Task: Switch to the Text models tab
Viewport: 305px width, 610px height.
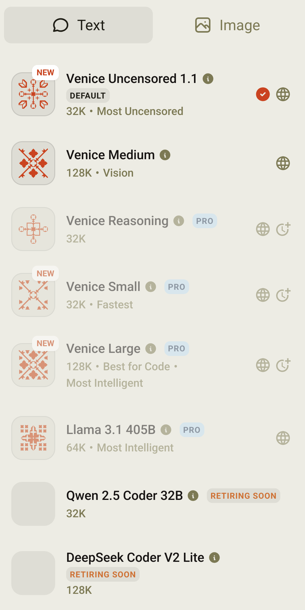Action: pos(78,25)
